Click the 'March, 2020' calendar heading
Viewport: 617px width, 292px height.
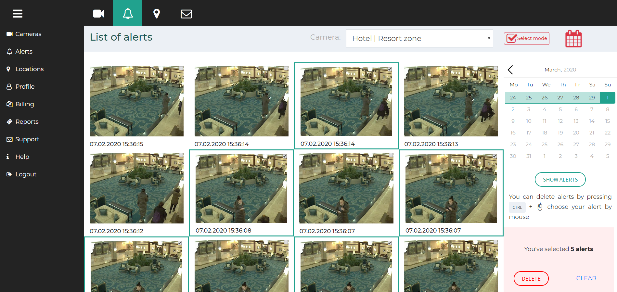point(560,70)
